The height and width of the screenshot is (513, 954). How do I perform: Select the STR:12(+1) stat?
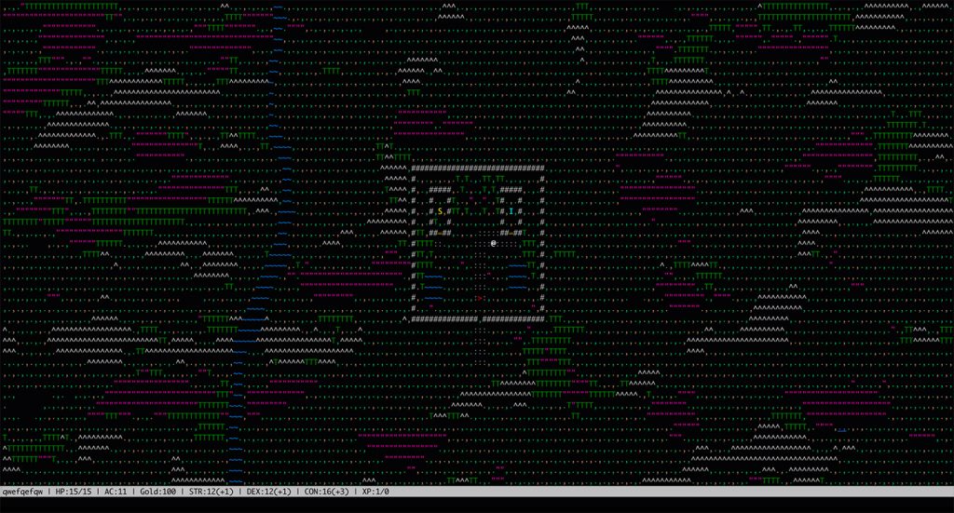210,491
